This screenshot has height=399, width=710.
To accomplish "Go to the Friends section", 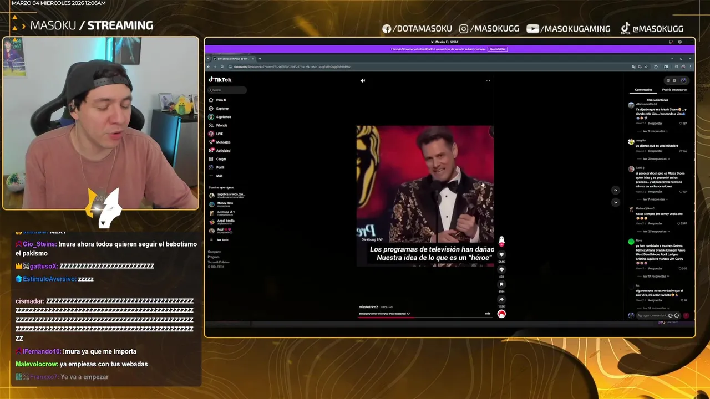I will tap(218, 125).
